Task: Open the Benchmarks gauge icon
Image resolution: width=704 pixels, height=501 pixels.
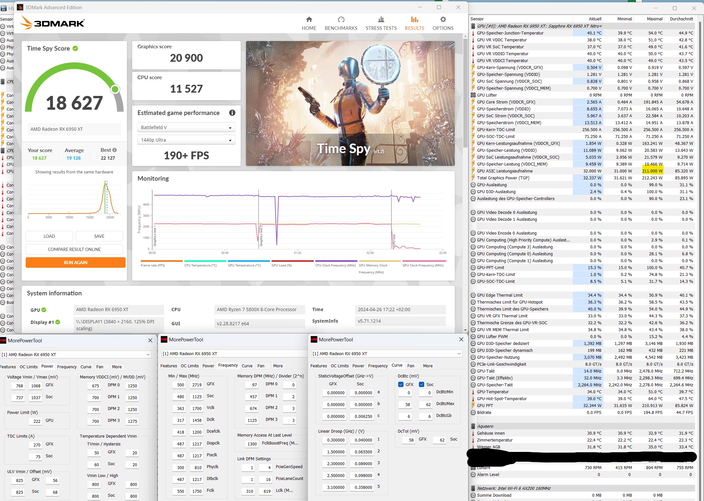Action: (x=341, y=20)
